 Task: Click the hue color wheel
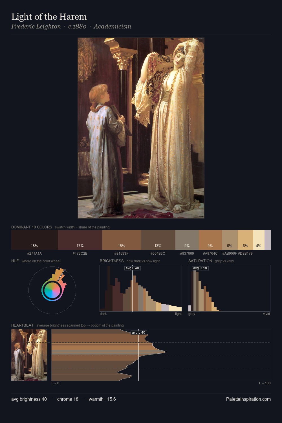point(52,290)
